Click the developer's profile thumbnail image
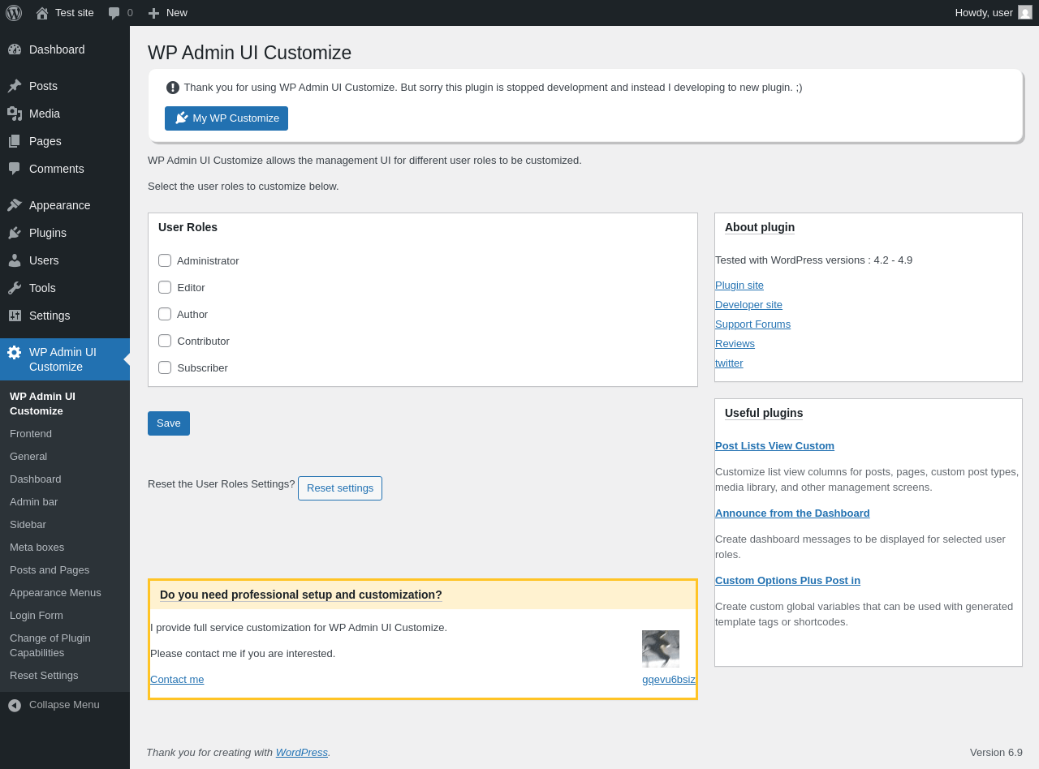1039x769 pixels. point(661,649)
